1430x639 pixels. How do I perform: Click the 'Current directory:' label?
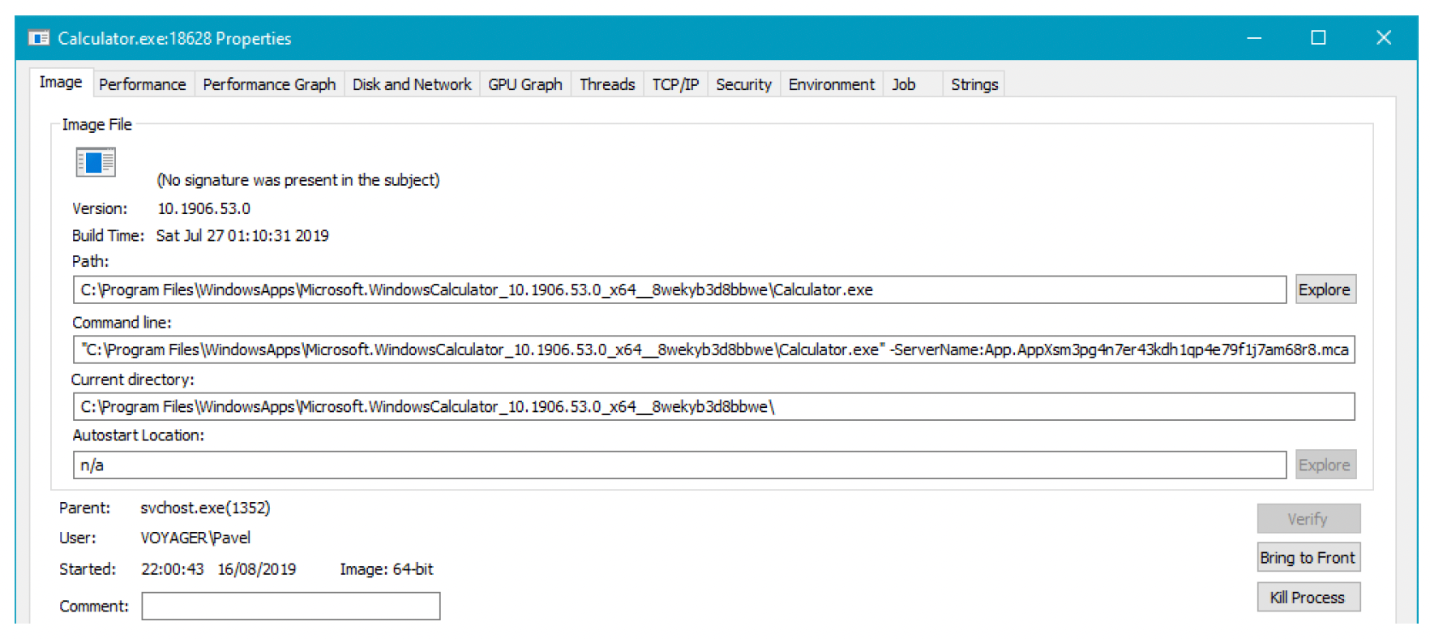pos(133,380)
